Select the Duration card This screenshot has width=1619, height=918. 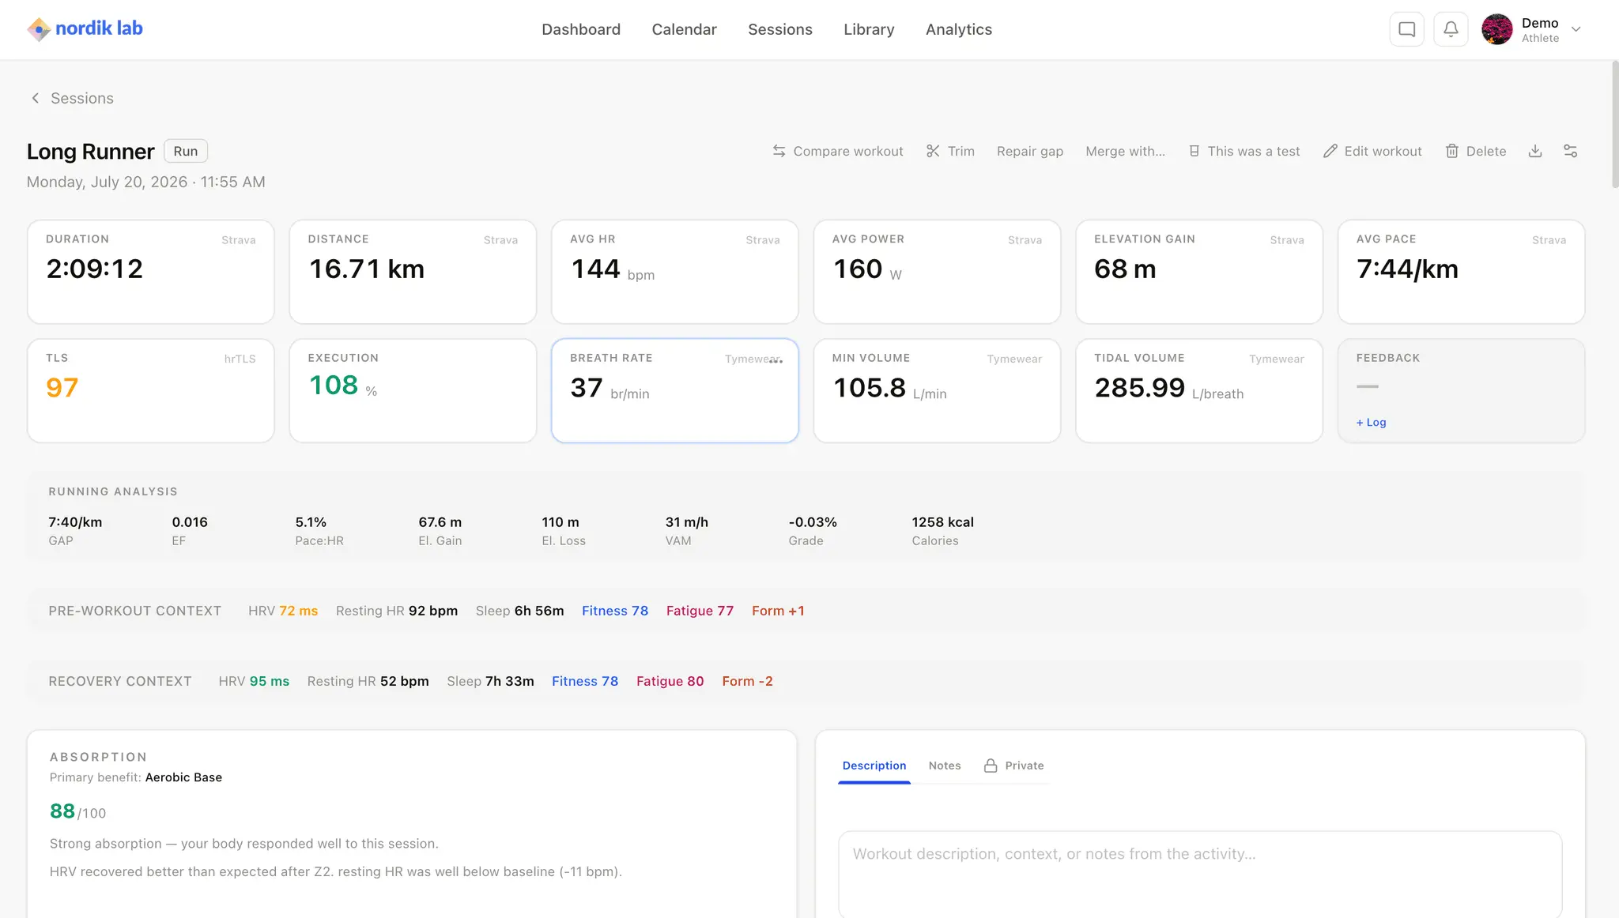pyautogui.click(x=150, y=272)
